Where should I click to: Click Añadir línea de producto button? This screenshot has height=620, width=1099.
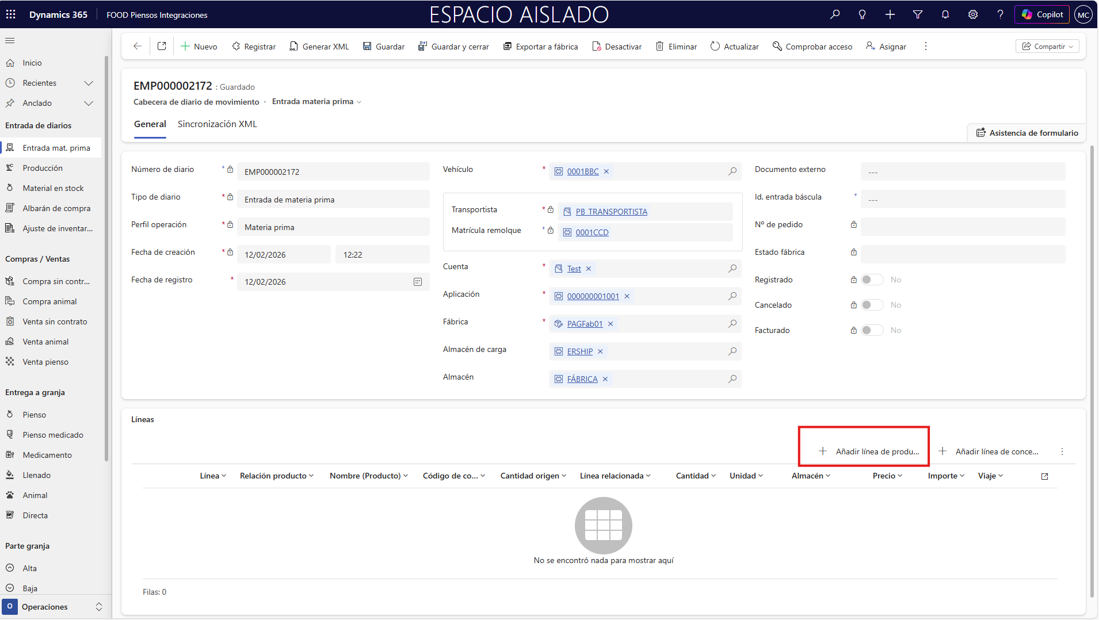[869, 451]
